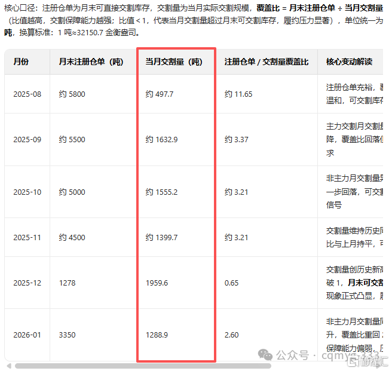Click the 注册仓单 / 交割量覆盖比 header
The image size is (392, 371).
click(267, 62)
